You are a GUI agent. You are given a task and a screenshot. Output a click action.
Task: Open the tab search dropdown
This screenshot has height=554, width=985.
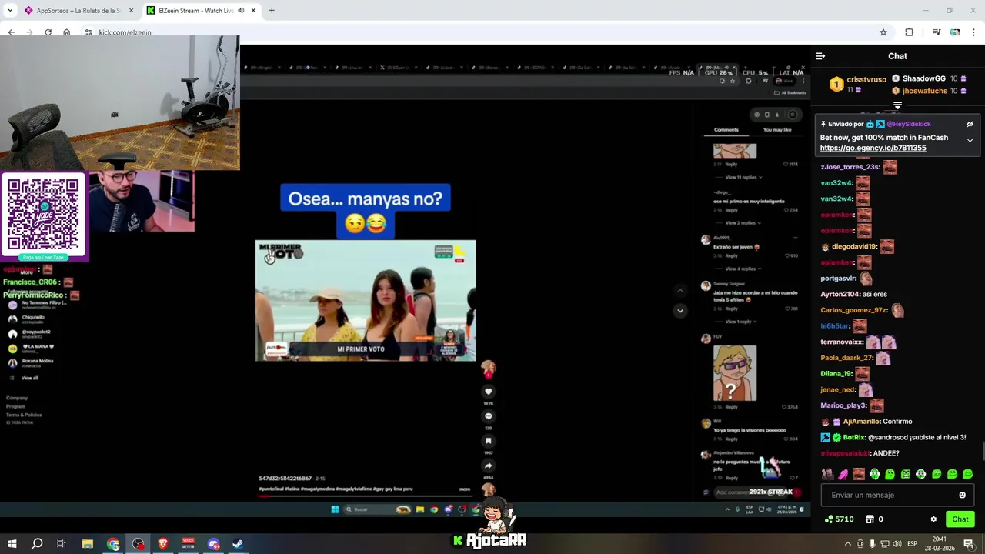(x=10, y=11)
